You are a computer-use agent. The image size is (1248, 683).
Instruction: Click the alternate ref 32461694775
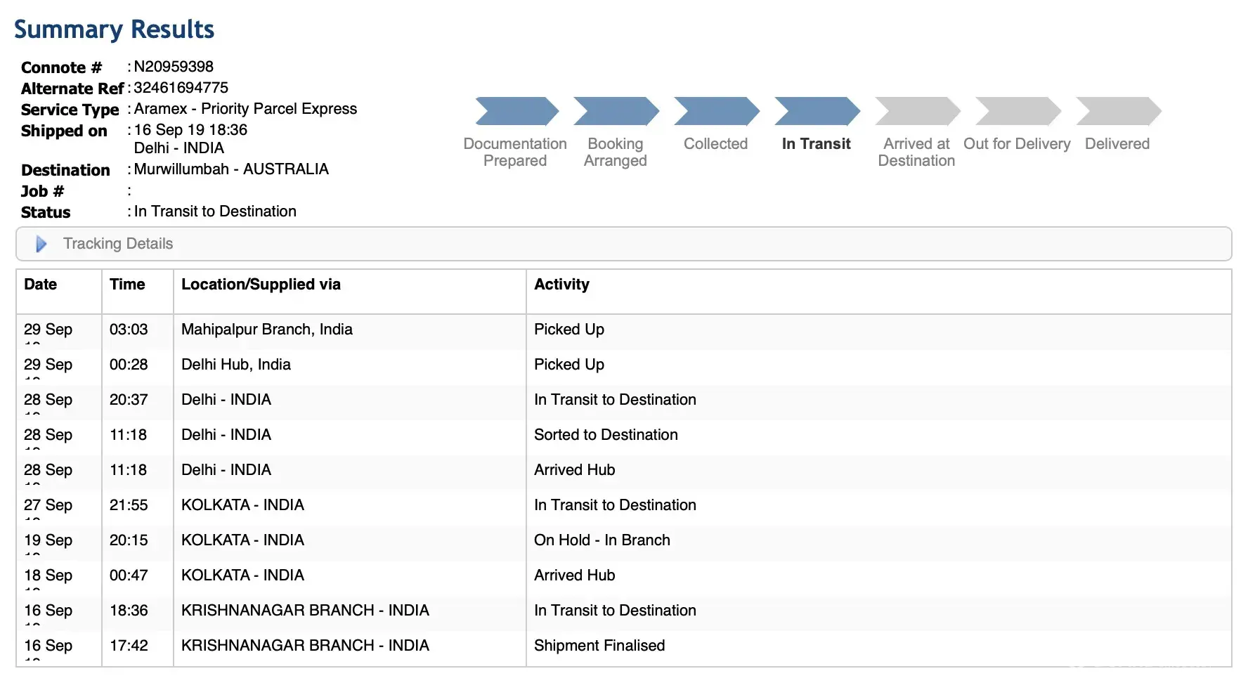coord(181,88)
